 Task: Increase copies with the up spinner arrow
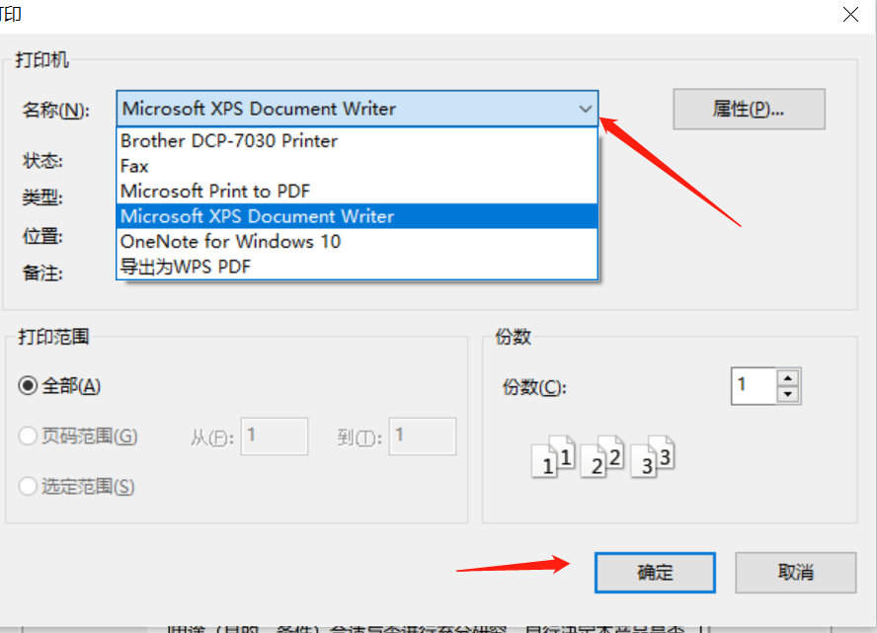coord(788,377)
